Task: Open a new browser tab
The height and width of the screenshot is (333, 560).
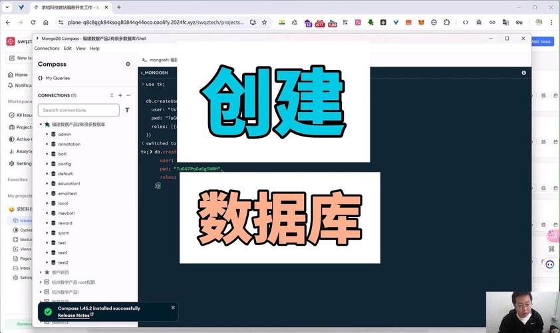Action: coord(119,7)
